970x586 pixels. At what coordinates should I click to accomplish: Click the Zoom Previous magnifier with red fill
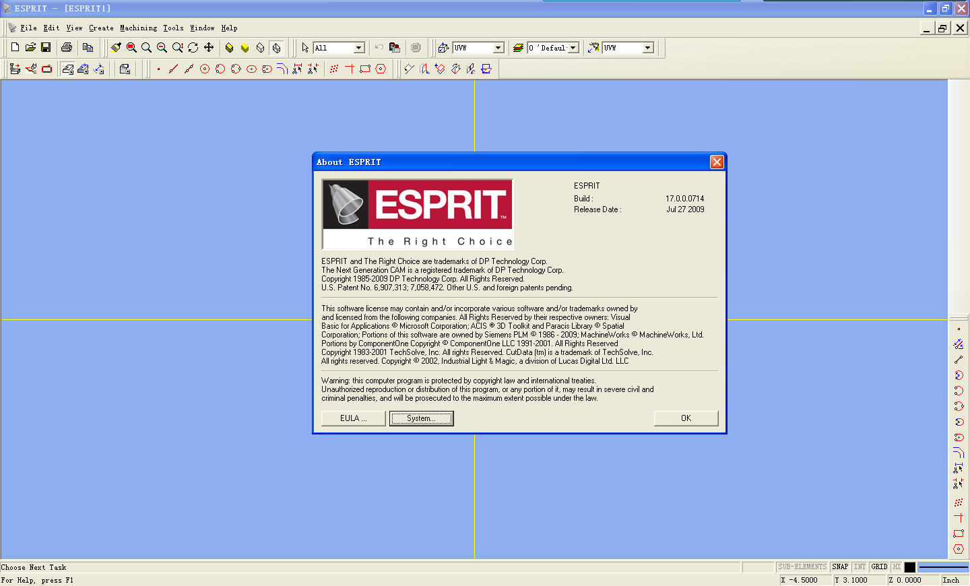coord(131,47)
